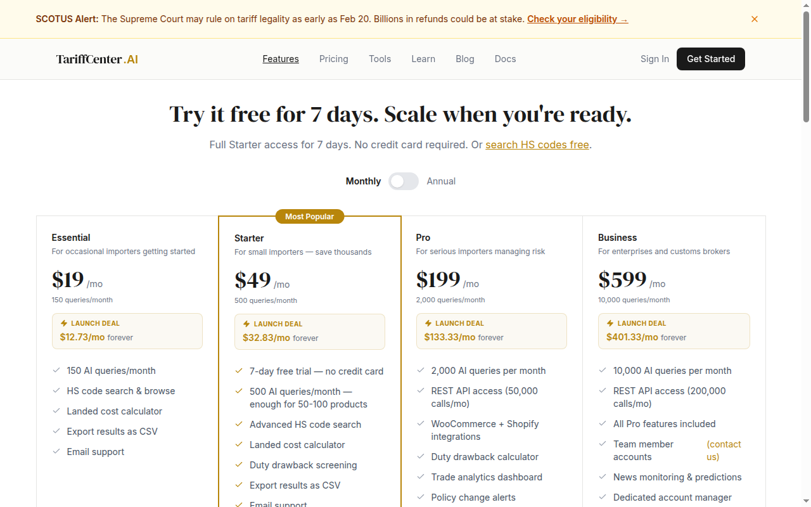Click the checkmark beside Email support
Viewport: 811px width, 507px height.
pos(56,452)
